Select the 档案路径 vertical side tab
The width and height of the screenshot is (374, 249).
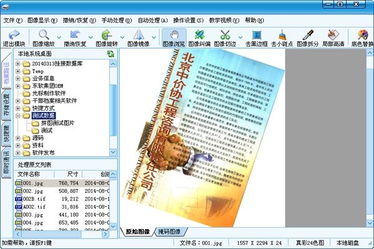pos(6,72)
